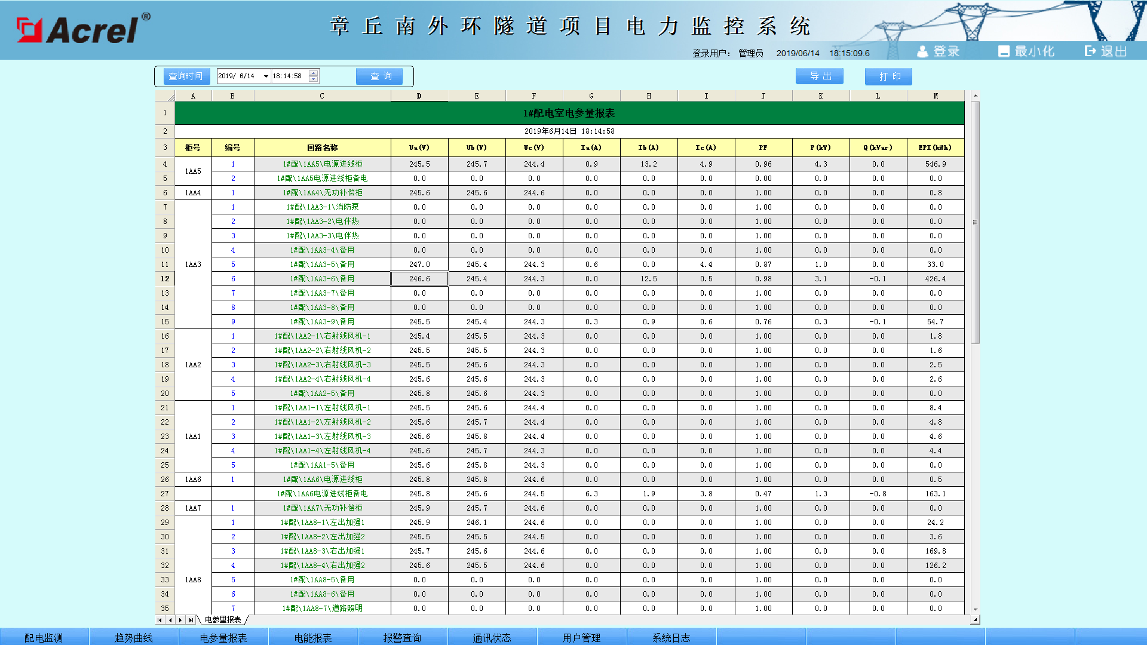Viewport: 1147px width, 645px height.
Task: Click the 最小化 minimize icon
Action: [1004, 52]
